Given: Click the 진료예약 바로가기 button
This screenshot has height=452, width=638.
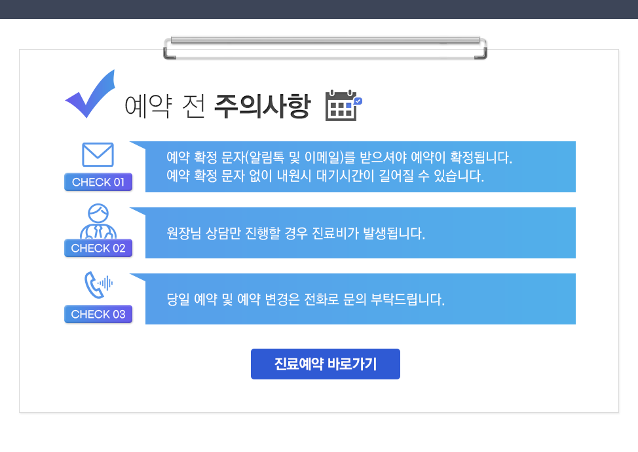Looking at the screenshot, I should 325,364.
